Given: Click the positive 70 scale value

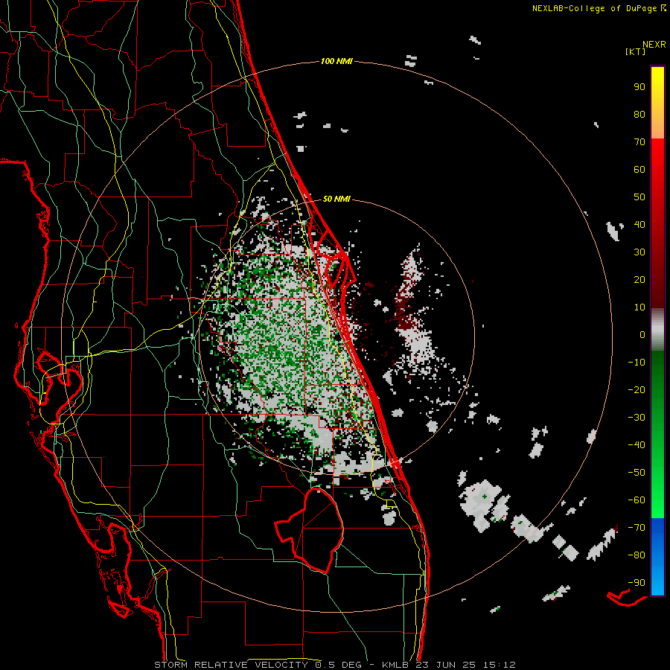Looking at the screenshot, I should pyautogui.click(x=639, y=142).
